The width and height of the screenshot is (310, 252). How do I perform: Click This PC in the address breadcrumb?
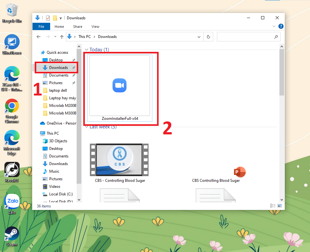(x=85, y=37)
